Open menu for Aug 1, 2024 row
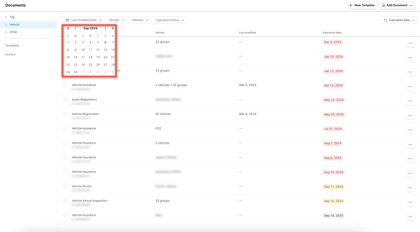This screenshot has width=420, height=232. coord(410,144)
